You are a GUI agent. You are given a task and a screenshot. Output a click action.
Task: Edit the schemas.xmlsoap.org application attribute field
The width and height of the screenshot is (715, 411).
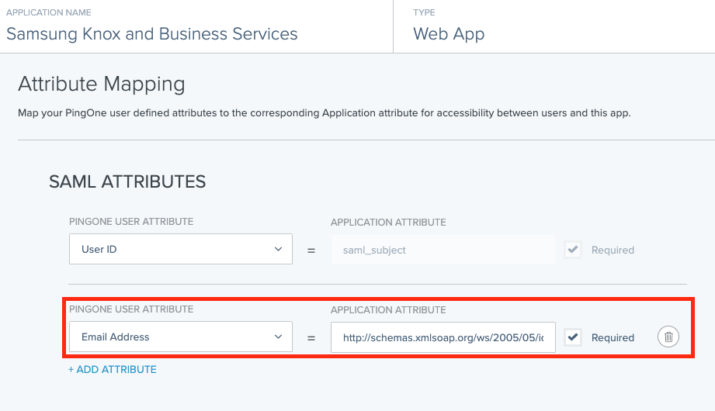click(443, 337)
